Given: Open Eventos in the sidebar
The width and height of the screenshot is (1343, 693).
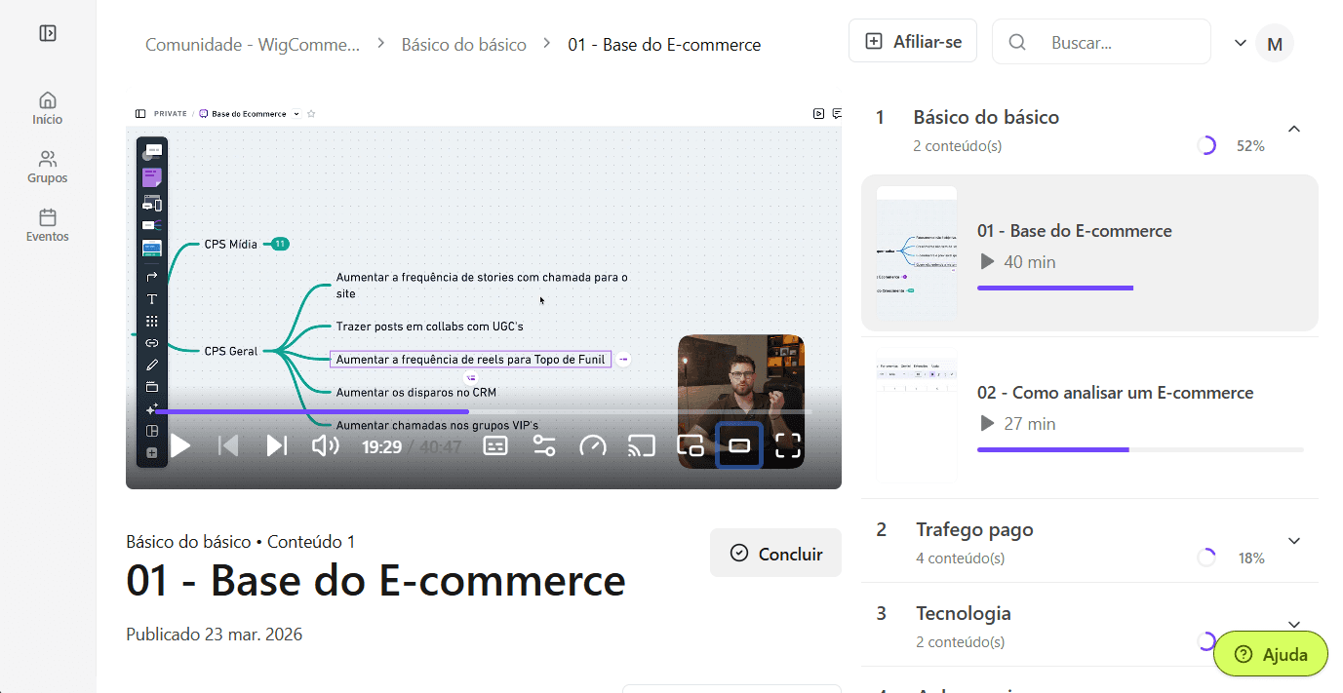Looking at the screenshot, I should pos(47,225).
